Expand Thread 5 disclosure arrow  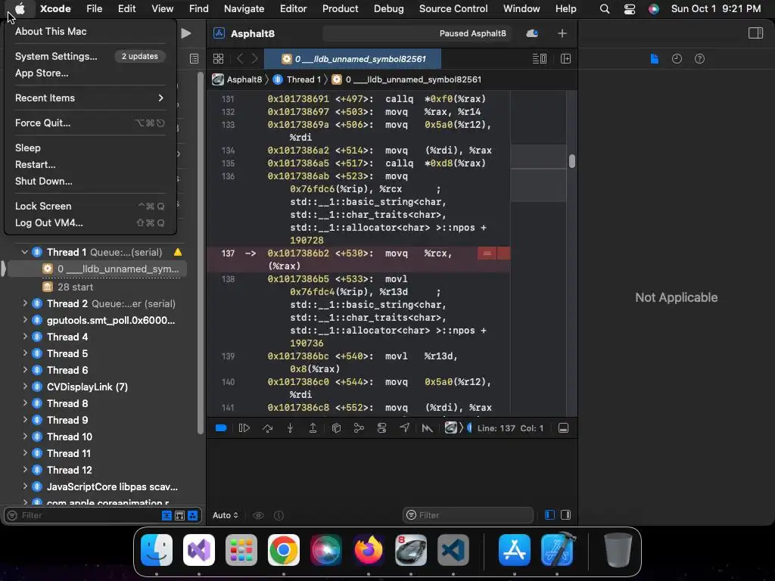point(25,353)
